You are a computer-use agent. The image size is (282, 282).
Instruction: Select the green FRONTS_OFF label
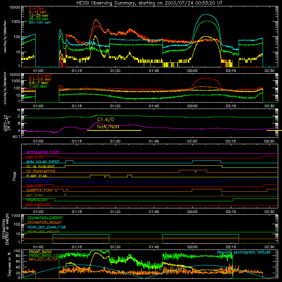pyautogui.click(x=37, y=200)
